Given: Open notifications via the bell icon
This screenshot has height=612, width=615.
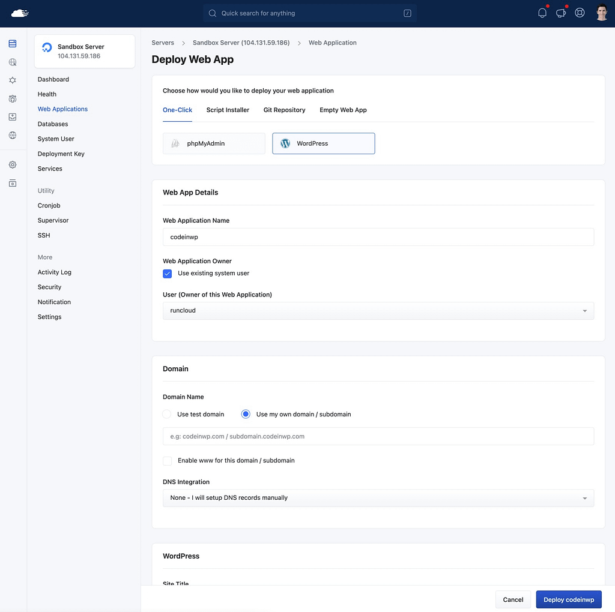Looking at the screenshot, I should point(542,13).
